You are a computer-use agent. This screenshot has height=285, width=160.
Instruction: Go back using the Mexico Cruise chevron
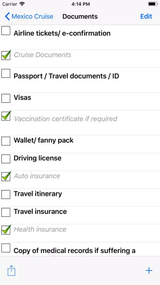(x=7, y=16)
